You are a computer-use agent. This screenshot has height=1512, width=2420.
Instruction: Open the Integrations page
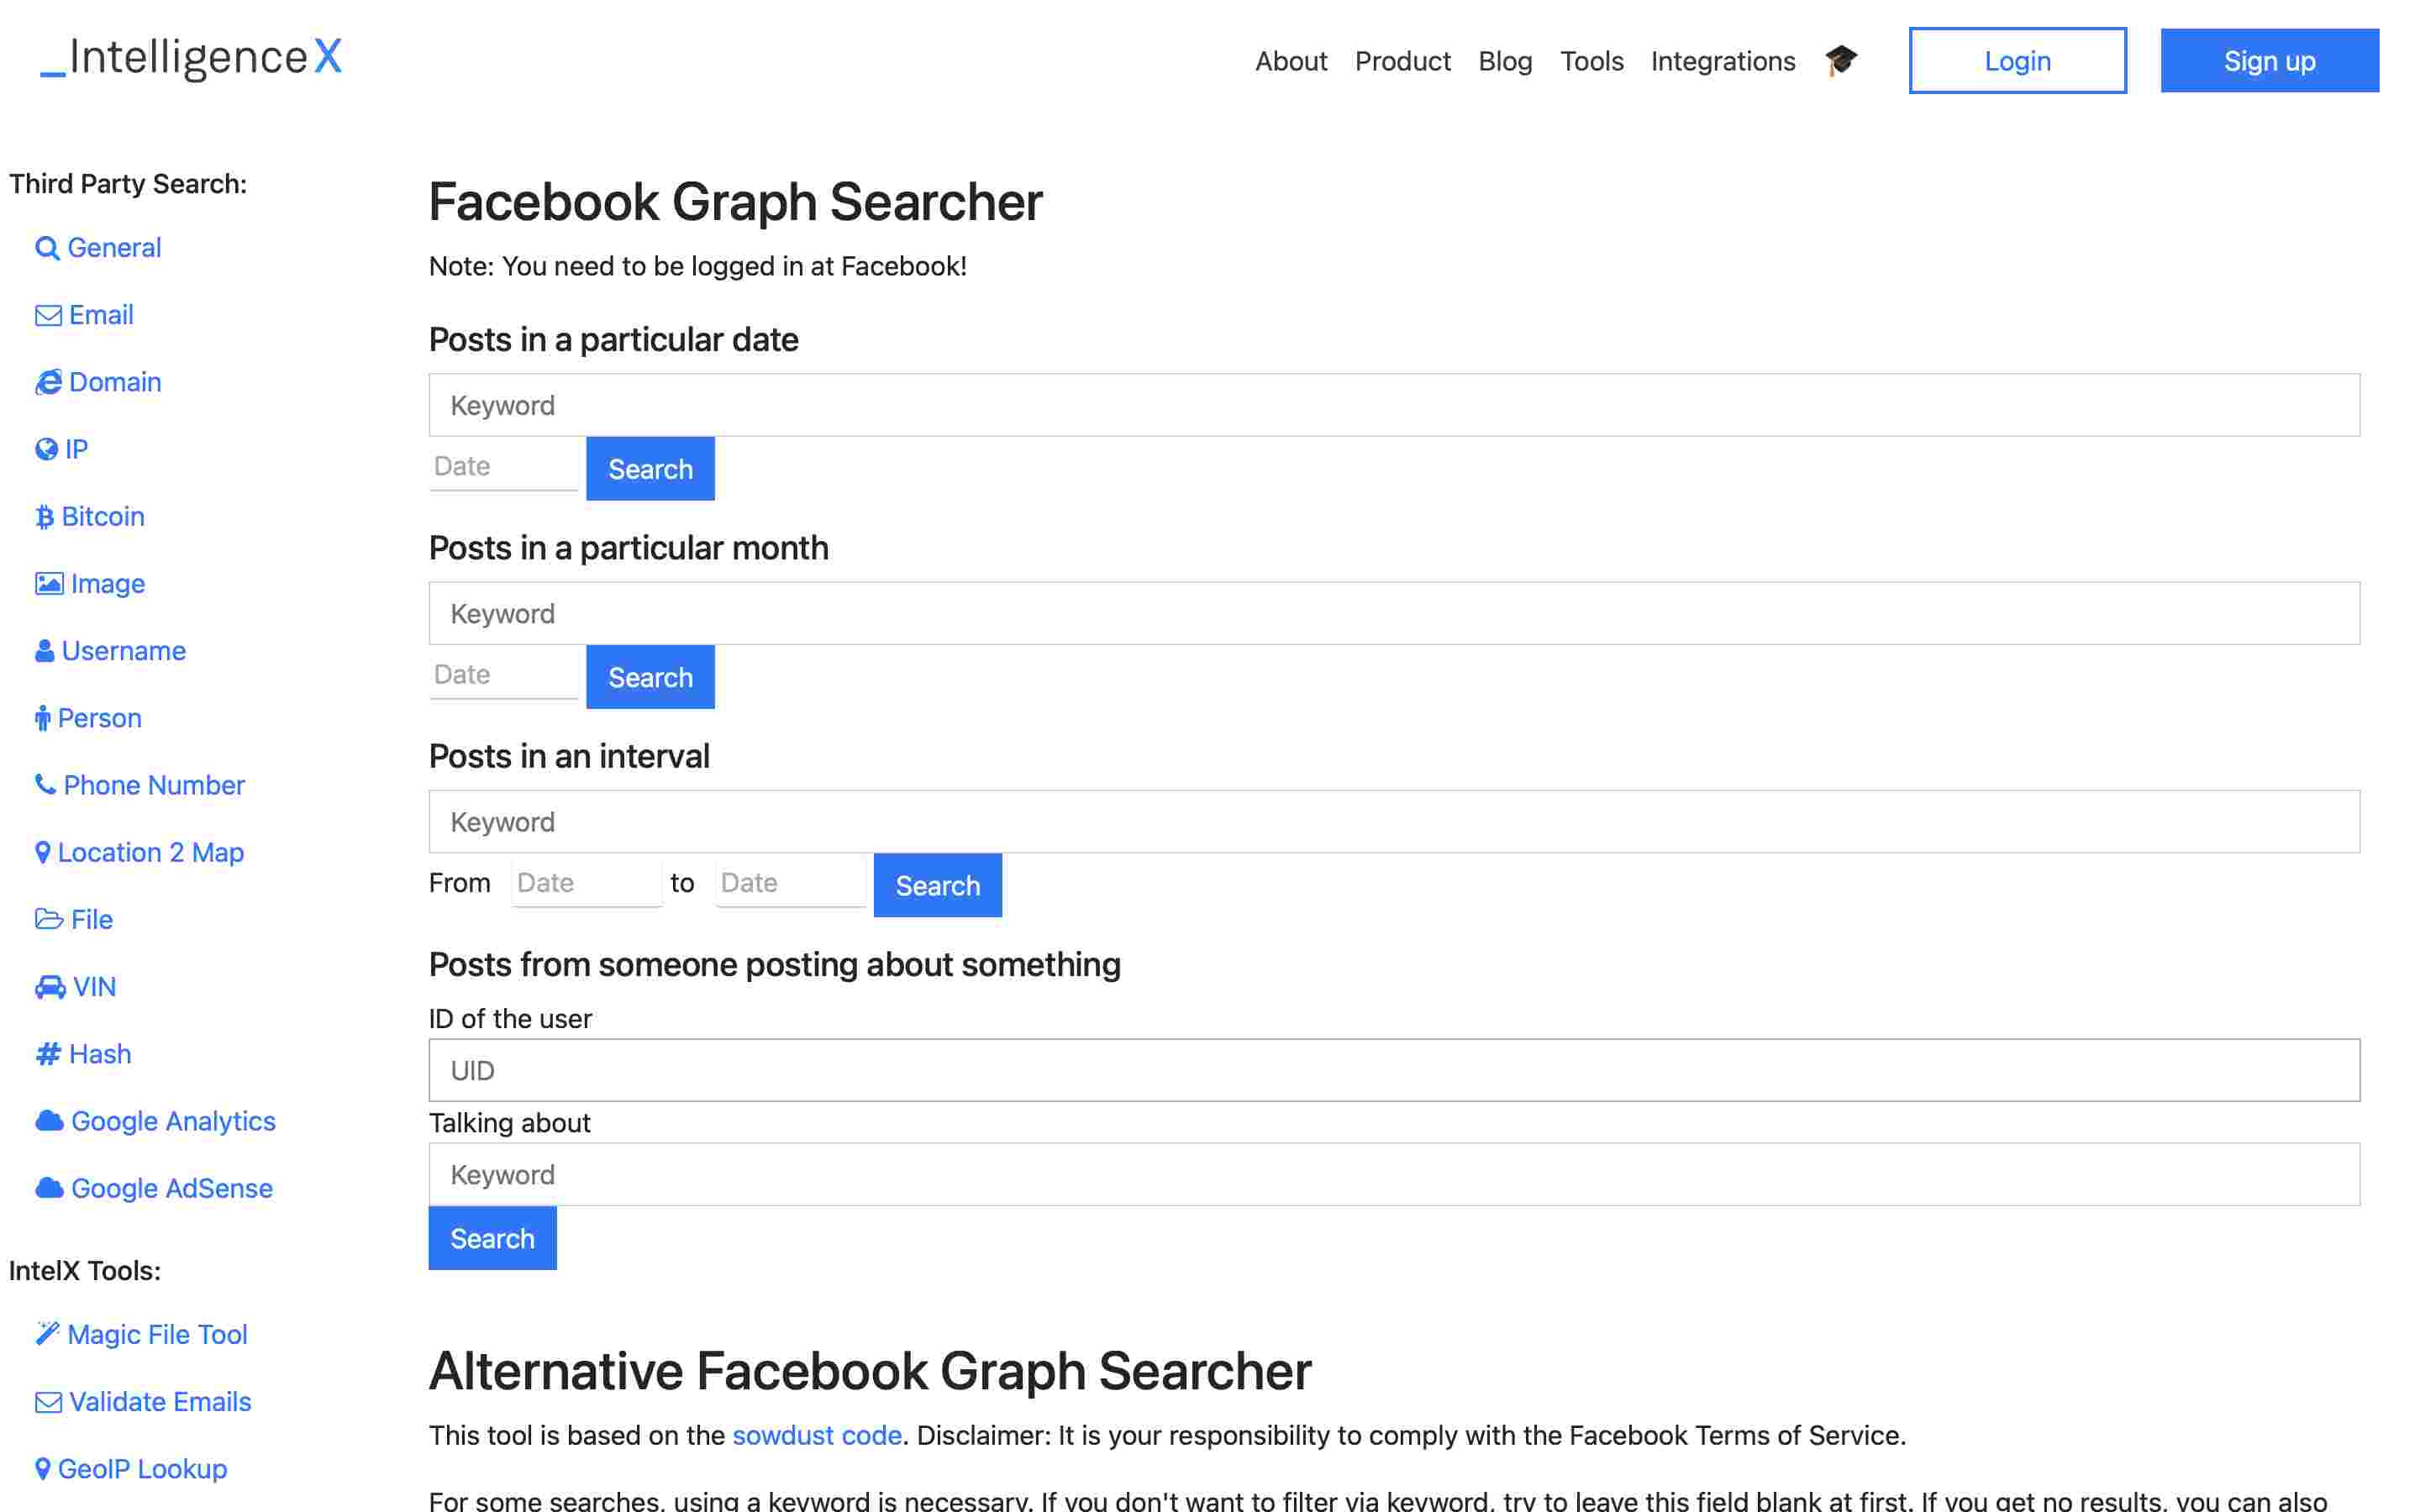point(1722,61)
